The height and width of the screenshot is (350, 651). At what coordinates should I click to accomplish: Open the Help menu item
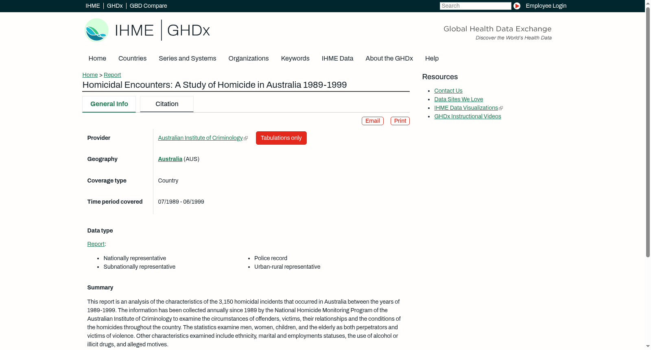point(432,59)
